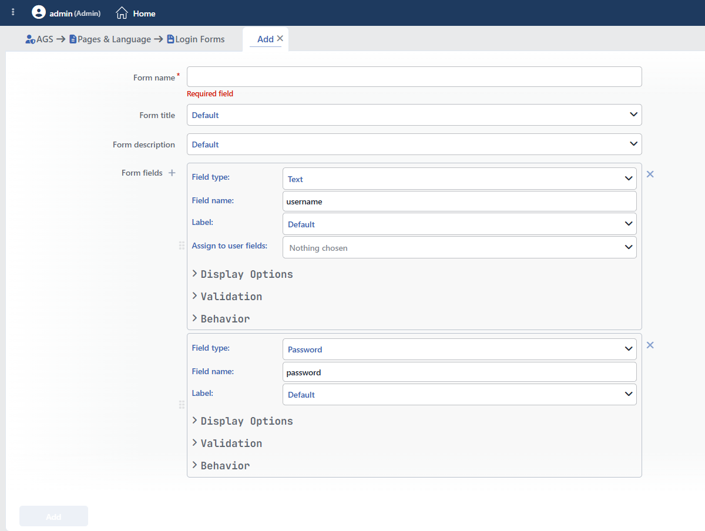The image size is (705, 531).
Task: Grab the drag handle of username field block
Action: pyautogui.click(x=182, y=246)
